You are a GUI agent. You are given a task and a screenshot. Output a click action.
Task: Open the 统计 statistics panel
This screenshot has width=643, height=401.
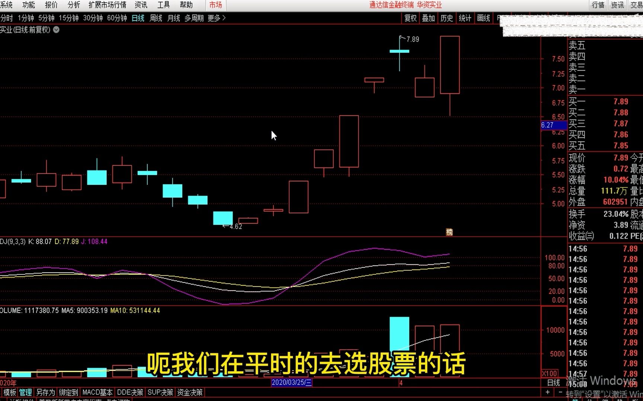(x=465, y=18)
